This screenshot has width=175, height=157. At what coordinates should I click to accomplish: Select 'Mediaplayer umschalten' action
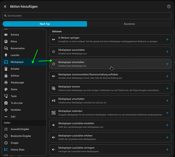110,101
